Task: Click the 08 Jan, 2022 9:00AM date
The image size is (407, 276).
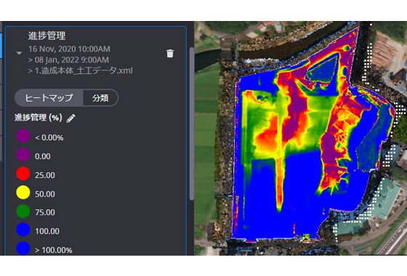Action: (x=72, y=60)
